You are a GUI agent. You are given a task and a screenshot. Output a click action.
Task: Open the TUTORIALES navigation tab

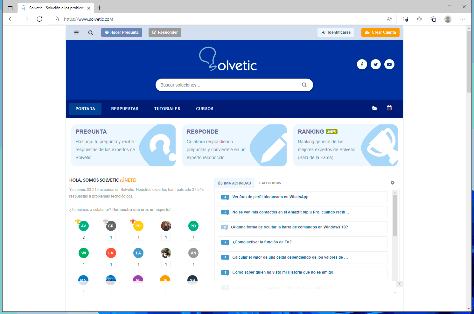coord(167,109)
